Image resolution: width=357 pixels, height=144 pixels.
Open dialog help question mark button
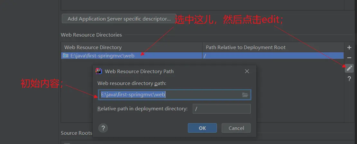(103, 128)
